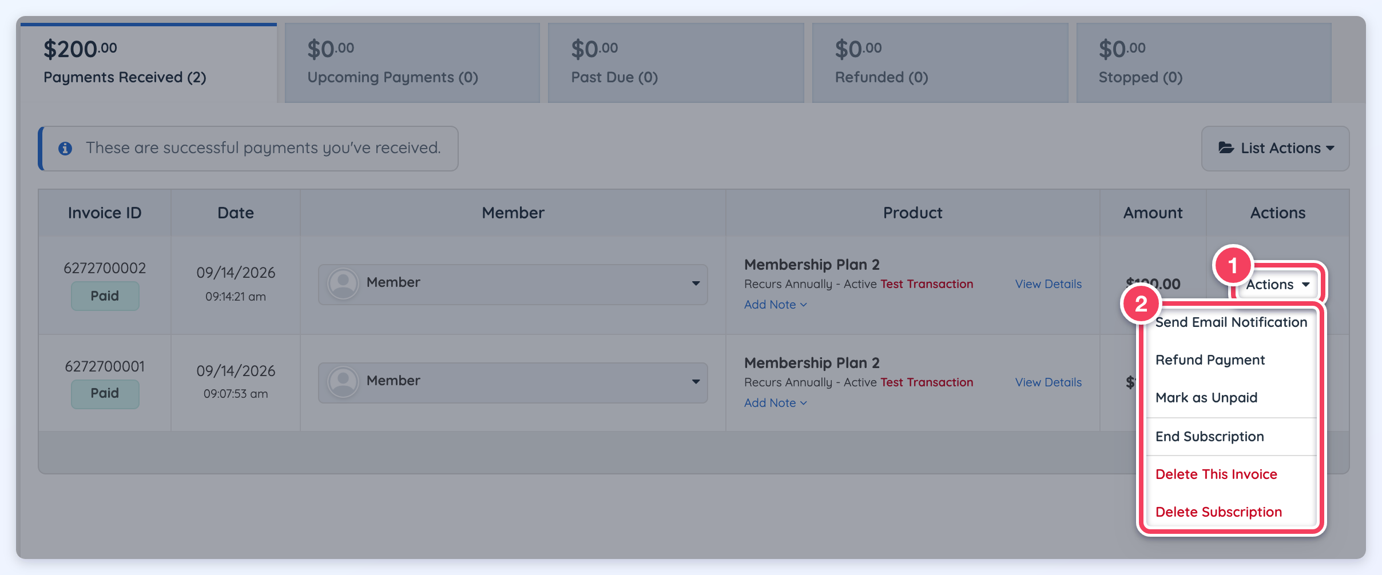Image resolution: width=1382 pixels, height=575 pixels.
Task: Click the info icon in the payments notice
Action: pyautogui.click(x=65, y=149)
